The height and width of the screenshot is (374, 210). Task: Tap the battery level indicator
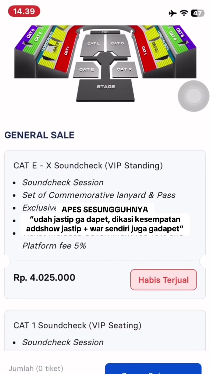197,13
